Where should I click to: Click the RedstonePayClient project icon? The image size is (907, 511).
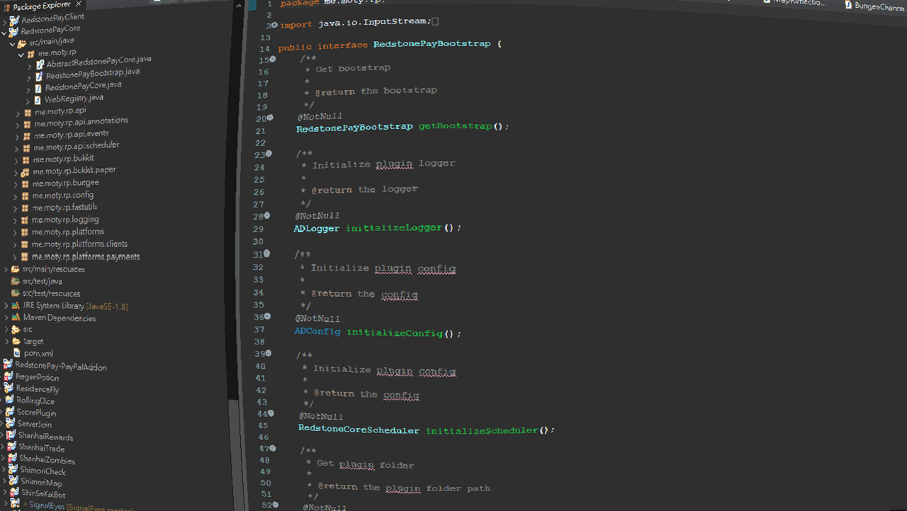14,20
